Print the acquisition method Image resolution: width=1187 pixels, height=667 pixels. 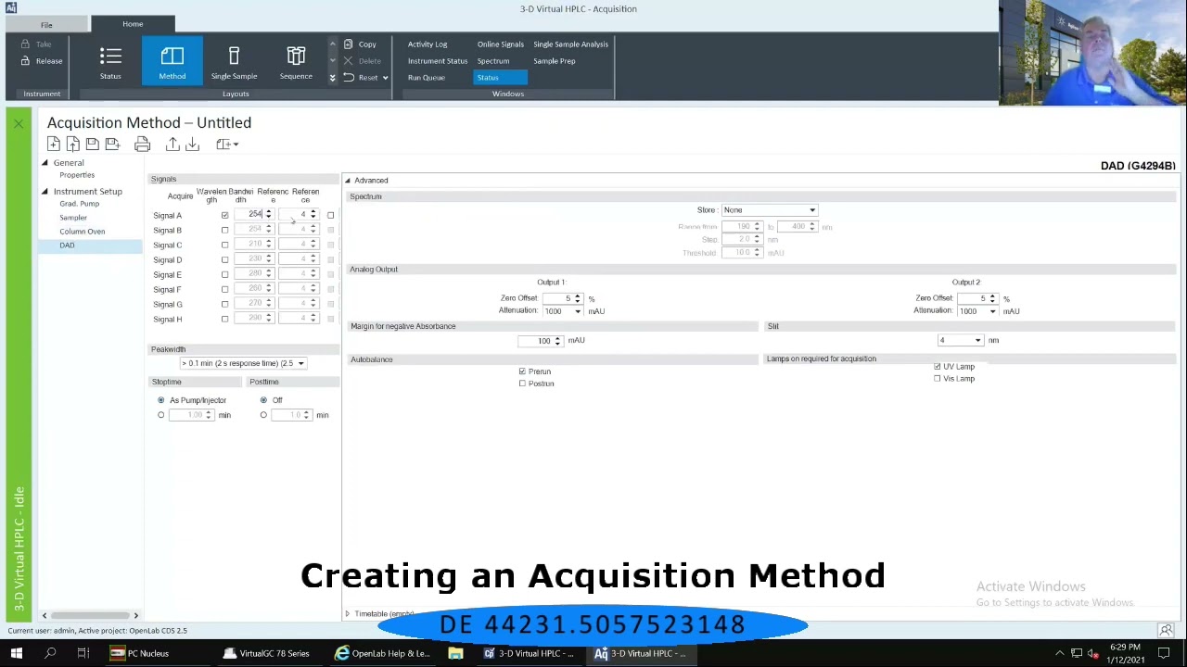coord(142,145)
